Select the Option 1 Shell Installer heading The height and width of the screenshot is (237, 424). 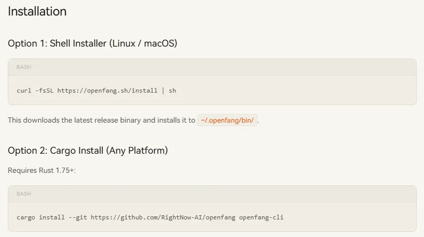pyautogui.click(x=92, y=43)
